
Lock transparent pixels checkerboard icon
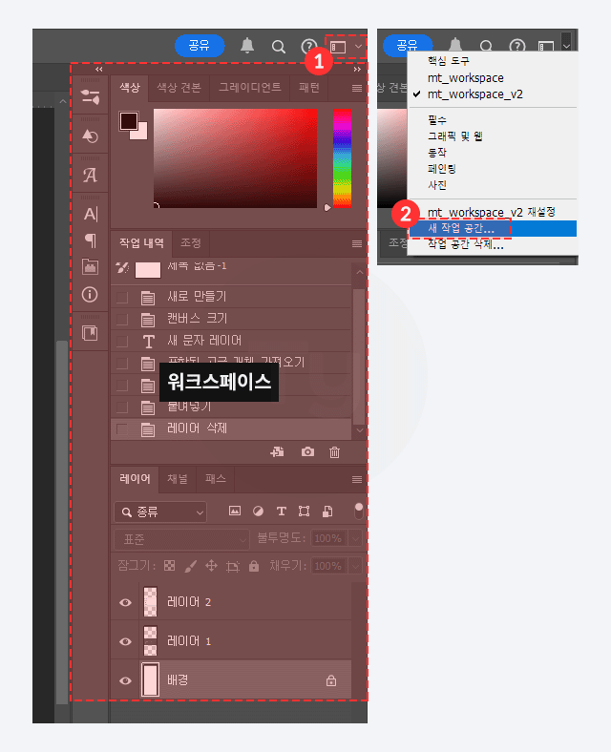169,567
